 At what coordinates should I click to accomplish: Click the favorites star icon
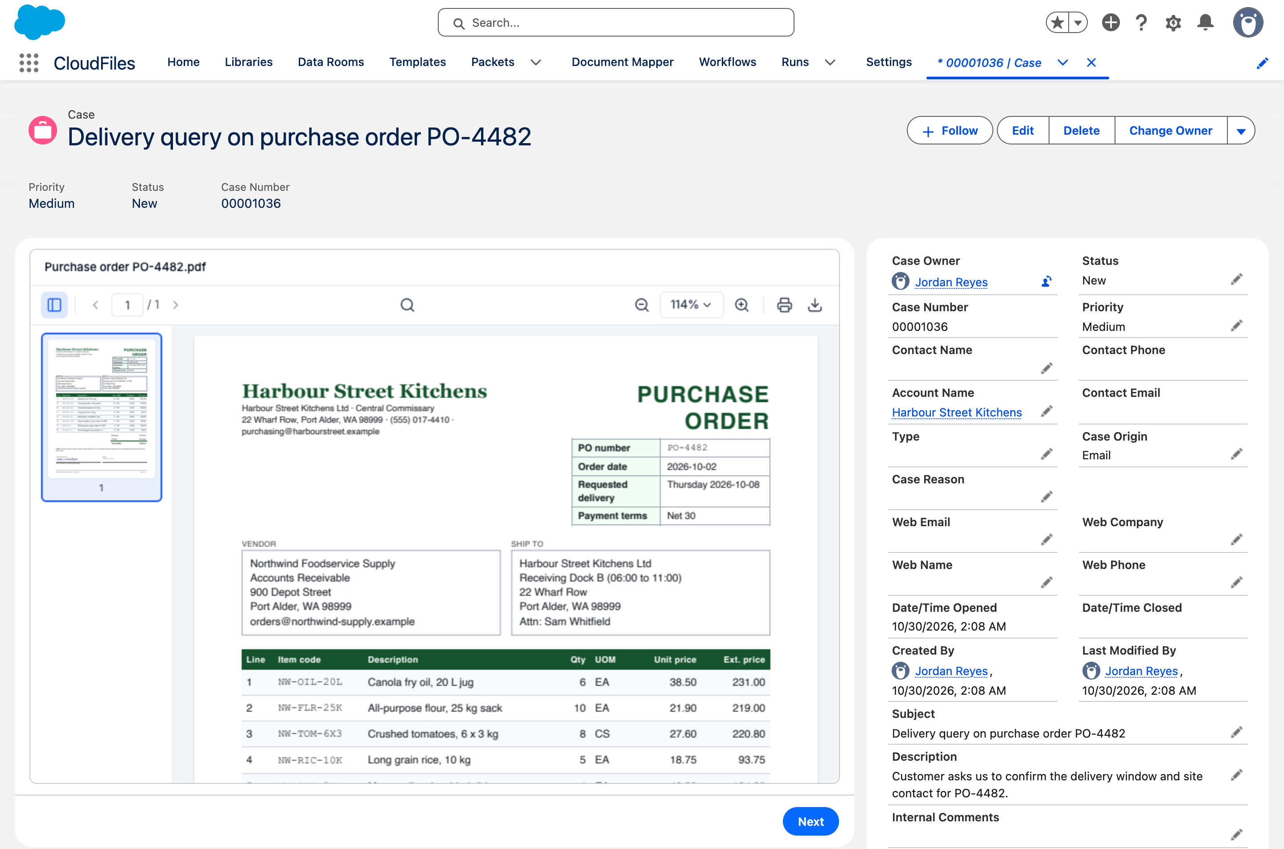[x=1057, y=23]
